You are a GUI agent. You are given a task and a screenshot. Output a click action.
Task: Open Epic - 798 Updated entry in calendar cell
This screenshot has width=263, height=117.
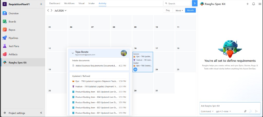pyautogui.click(x=143, y=57)
